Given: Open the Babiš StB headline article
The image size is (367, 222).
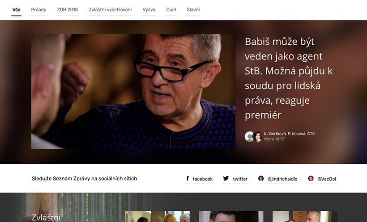Looking at the screenshot, I should (x=288, y=78).
